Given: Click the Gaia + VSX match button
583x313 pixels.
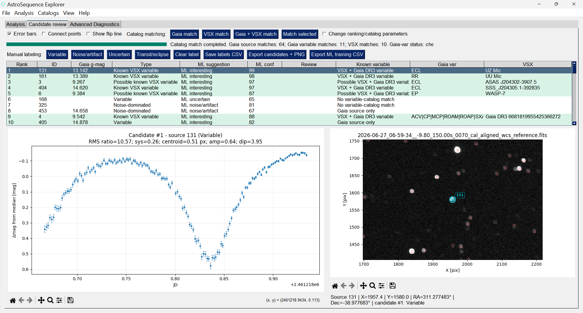Looking at the screenshot, I should tap(256, 34).
